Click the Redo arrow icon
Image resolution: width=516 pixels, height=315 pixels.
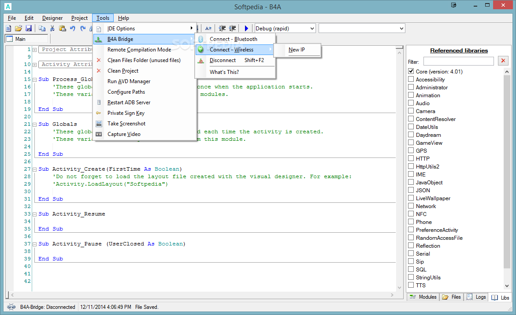pos(82,29)
